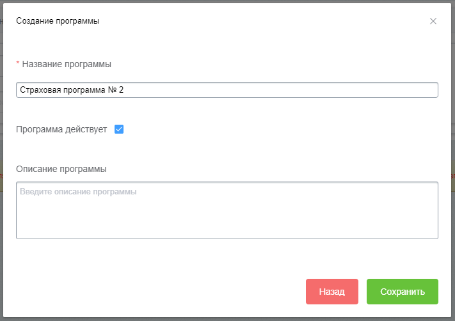Dismiss the modal using the cross icon
The height and width of the screenshot is (321, 455).
pyautogui.click(x=433, y=21)
